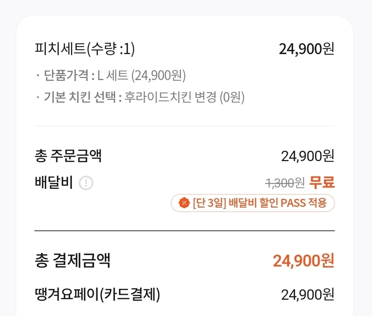Click the 배달비 label
Image resolution: width=372 pixels, height=316 pixels.
[54, 183]
